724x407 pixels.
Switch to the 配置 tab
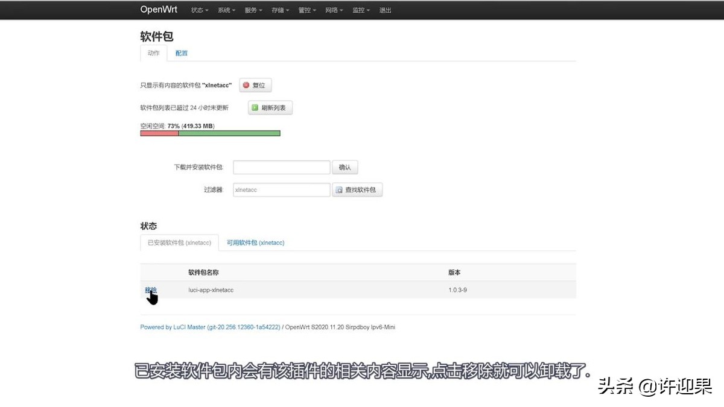coord(180,53)
